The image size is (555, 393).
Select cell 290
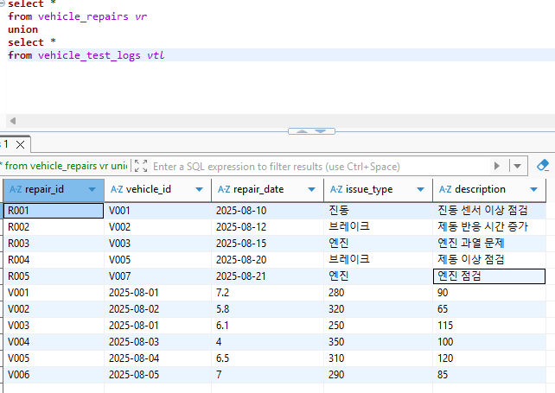(x=379, y=375)
